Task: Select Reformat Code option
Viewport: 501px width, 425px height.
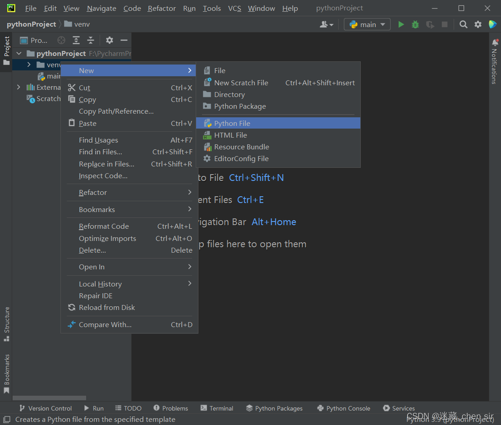Action: (x=129, y=226)
